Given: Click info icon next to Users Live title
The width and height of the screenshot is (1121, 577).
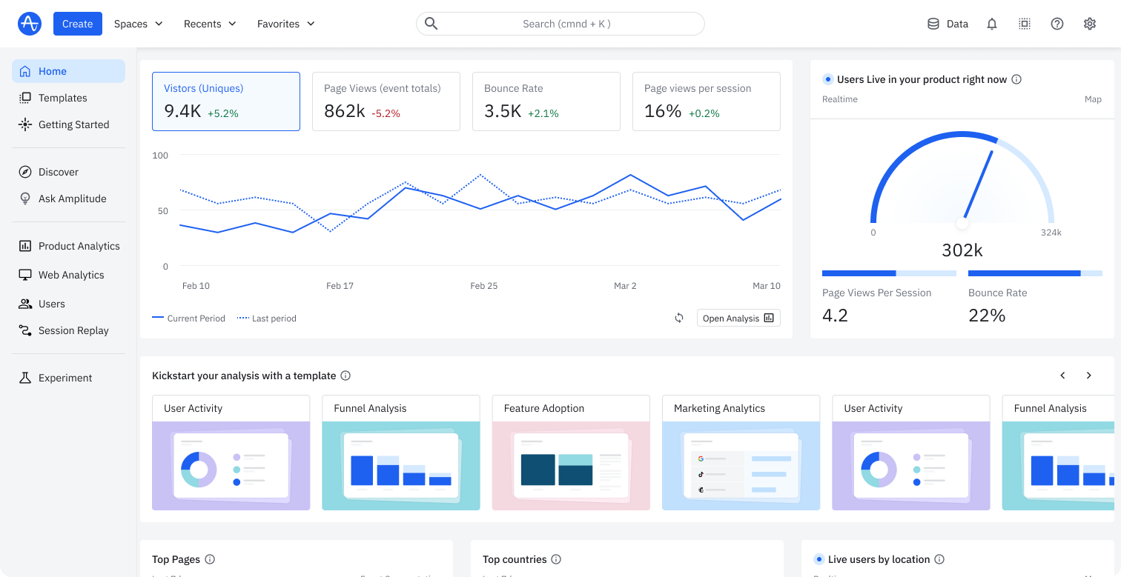Looking at the screenshot, I should click(1016, 79).
